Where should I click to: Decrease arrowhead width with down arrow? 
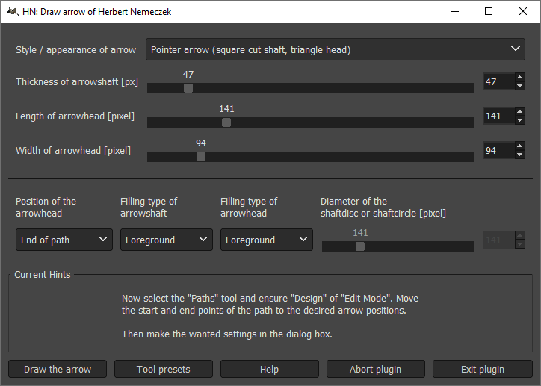pos(519,155)
